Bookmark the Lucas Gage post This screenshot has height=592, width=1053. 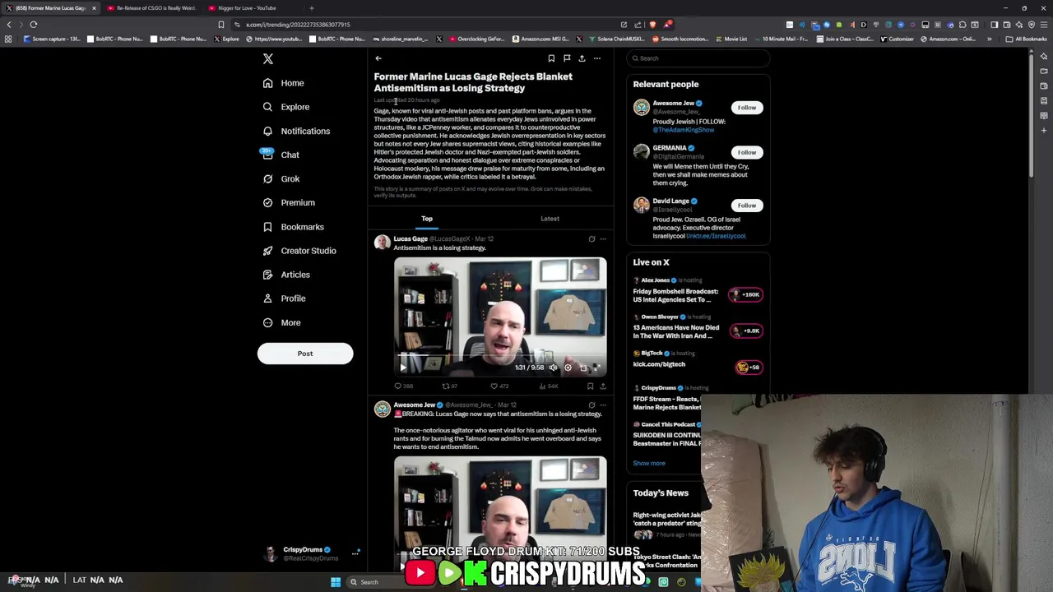pyautogui.click(x=590, y=386)
